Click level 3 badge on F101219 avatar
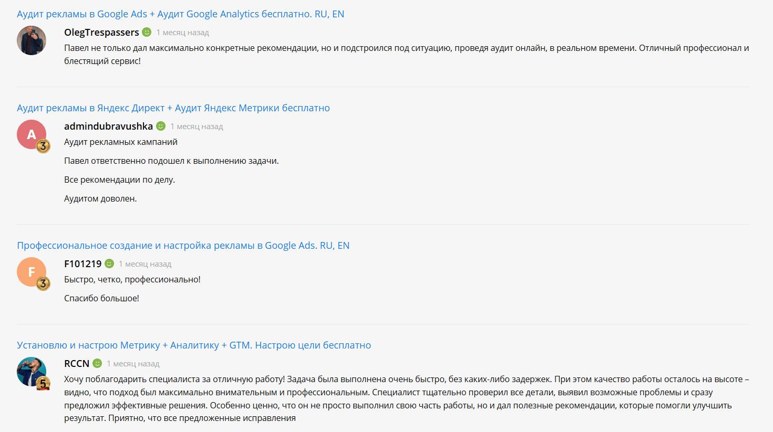This screenshot has width=773, height=432. [x=43, y=283]
